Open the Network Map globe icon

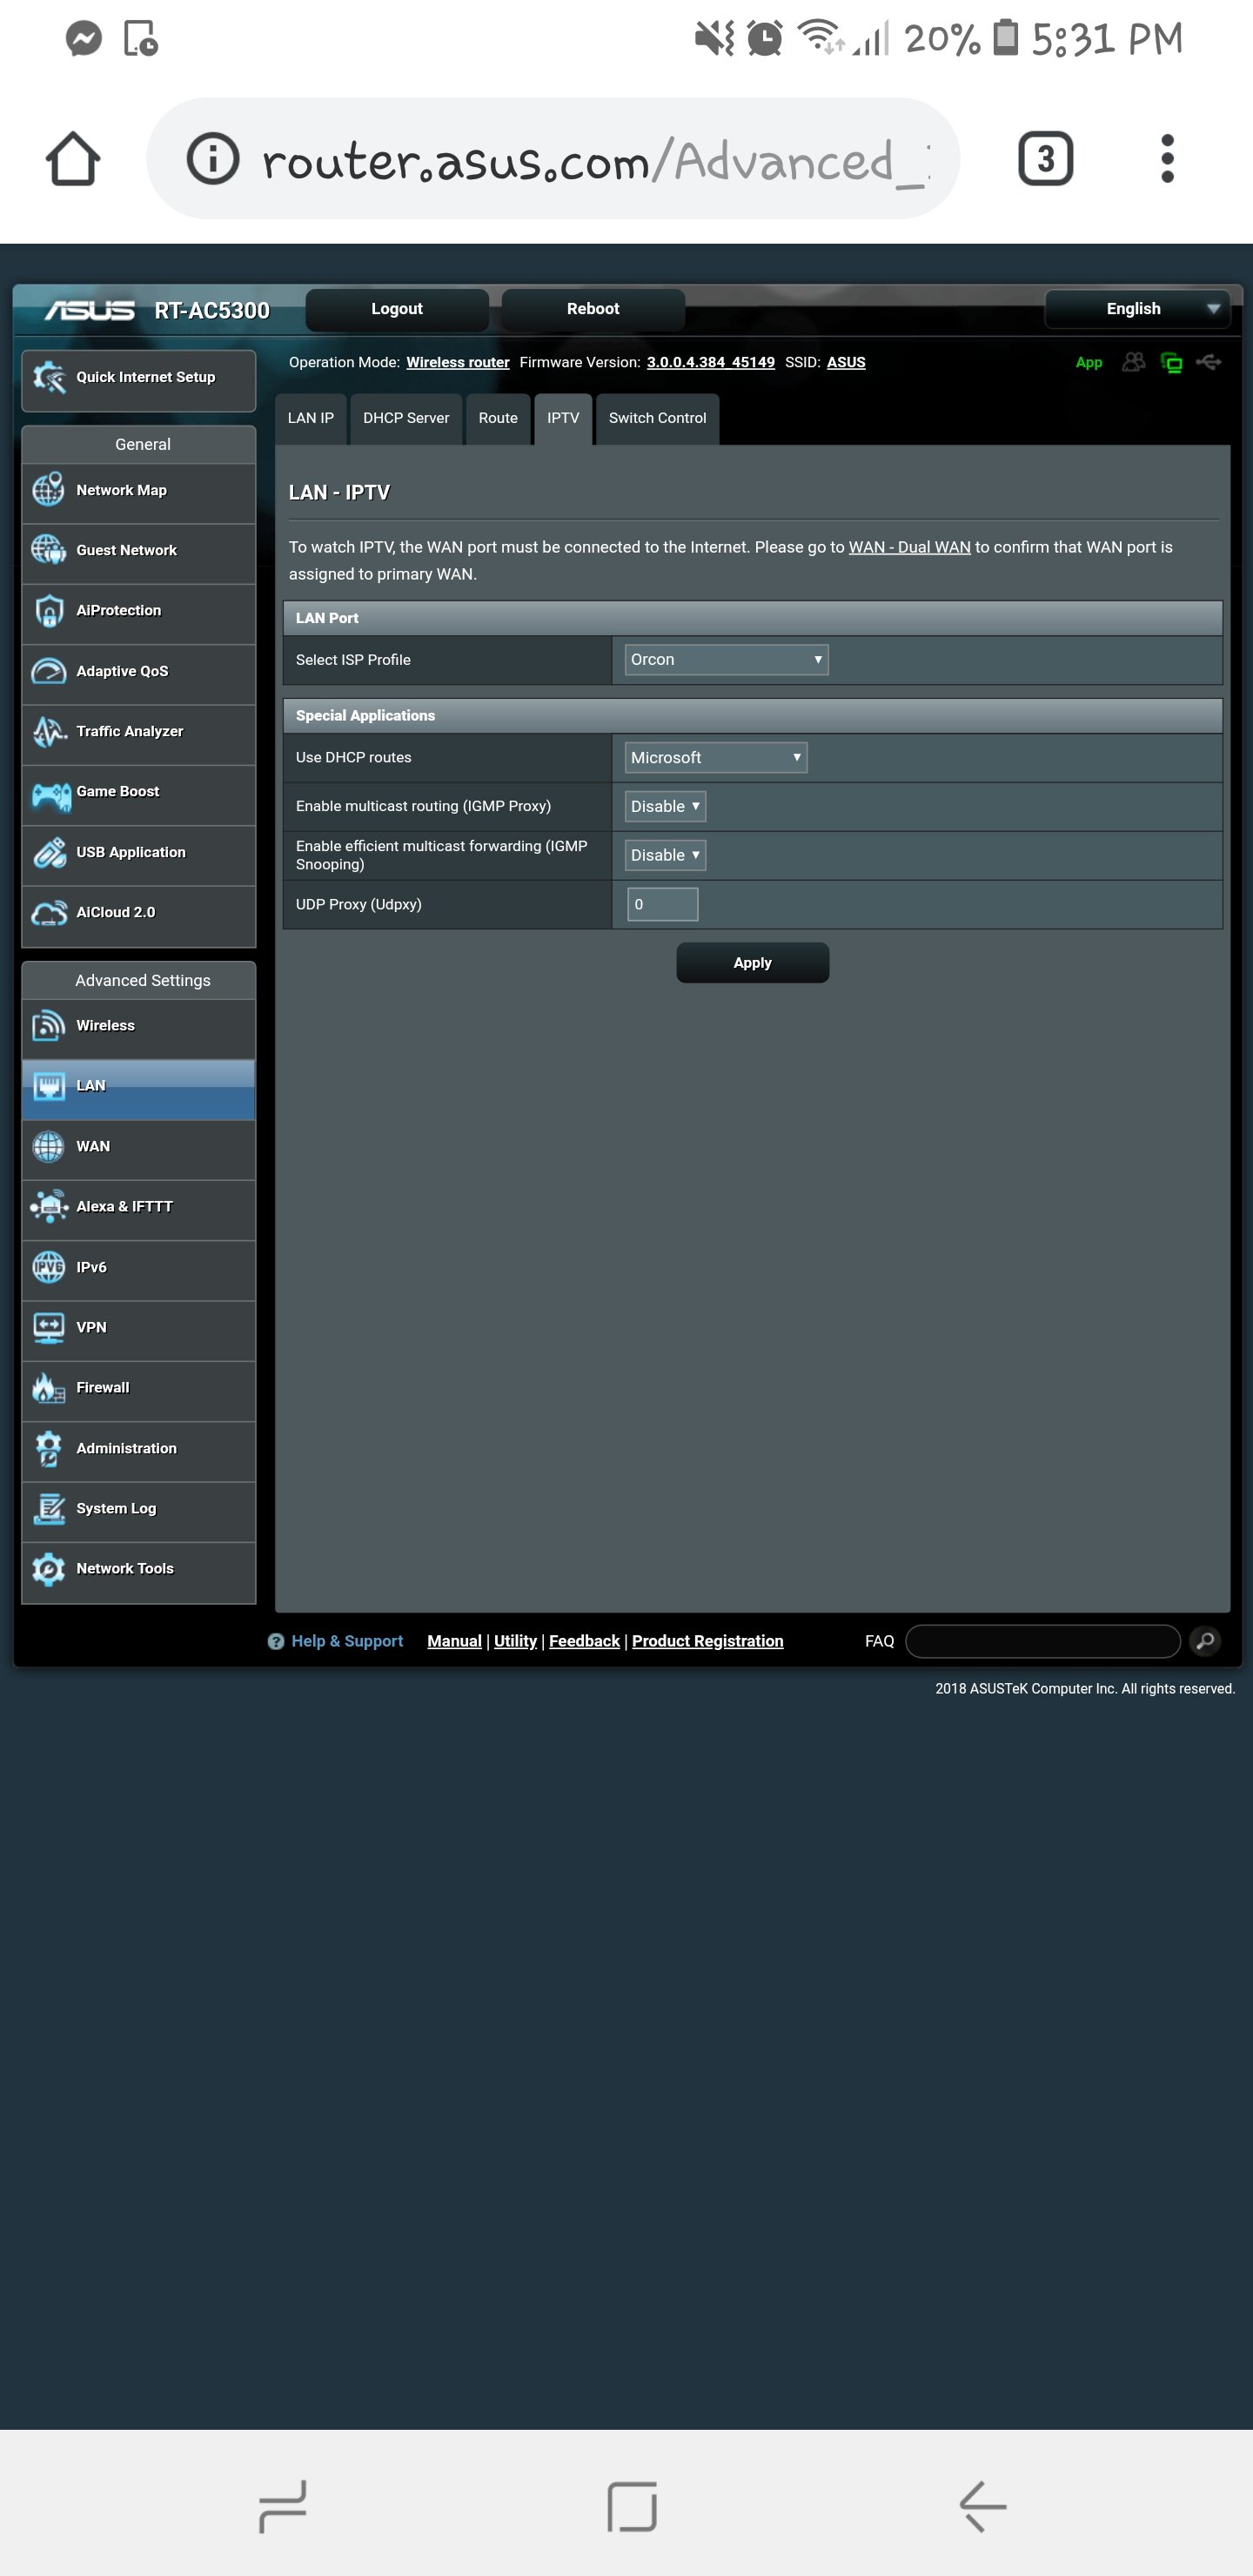pyautogui.click(x=48, y=491)
